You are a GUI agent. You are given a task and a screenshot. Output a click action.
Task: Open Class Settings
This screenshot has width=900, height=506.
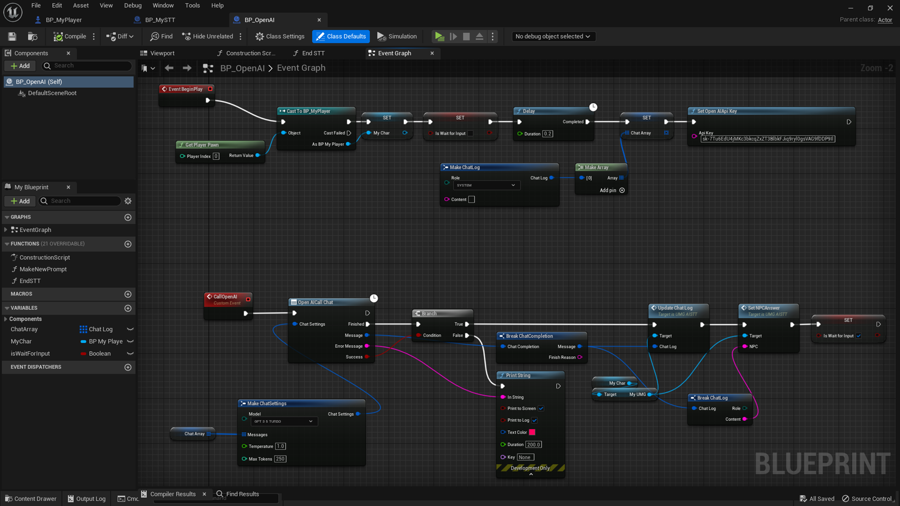click(x=279, y=36)
